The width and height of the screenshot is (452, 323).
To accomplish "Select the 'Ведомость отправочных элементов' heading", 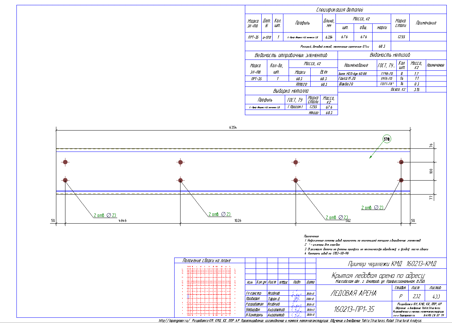I will click(291, 55).
